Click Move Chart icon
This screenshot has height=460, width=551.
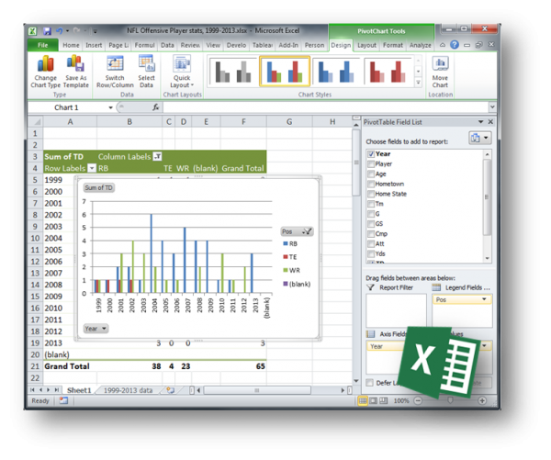(x=440, y=63)
